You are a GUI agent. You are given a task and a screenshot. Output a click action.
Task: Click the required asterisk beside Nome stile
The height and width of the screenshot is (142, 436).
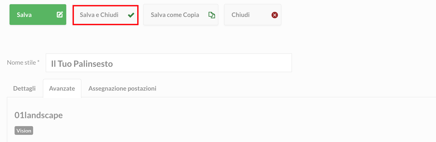(38, 61)
